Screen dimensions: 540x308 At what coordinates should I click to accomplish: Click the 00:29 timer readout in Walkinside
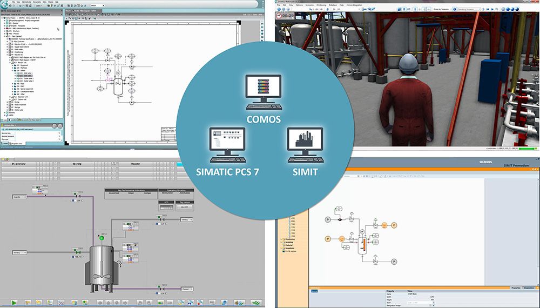point(288,16)
